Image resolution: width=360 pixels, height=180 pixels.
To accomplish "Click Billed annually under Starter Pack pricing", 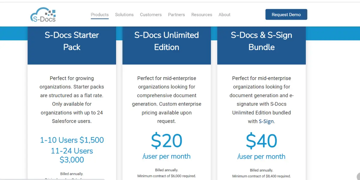I will point(72,174).
